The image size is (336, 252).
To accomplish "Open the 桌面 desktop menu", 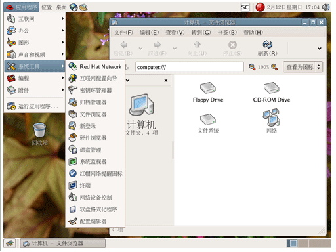I will coord(61,7).
